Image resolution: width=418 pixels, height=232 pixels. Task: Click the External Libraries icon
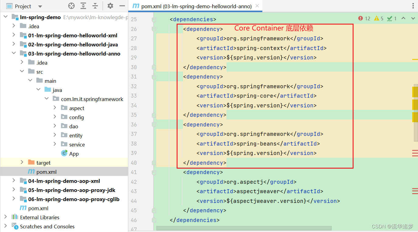tap(15, 217)
